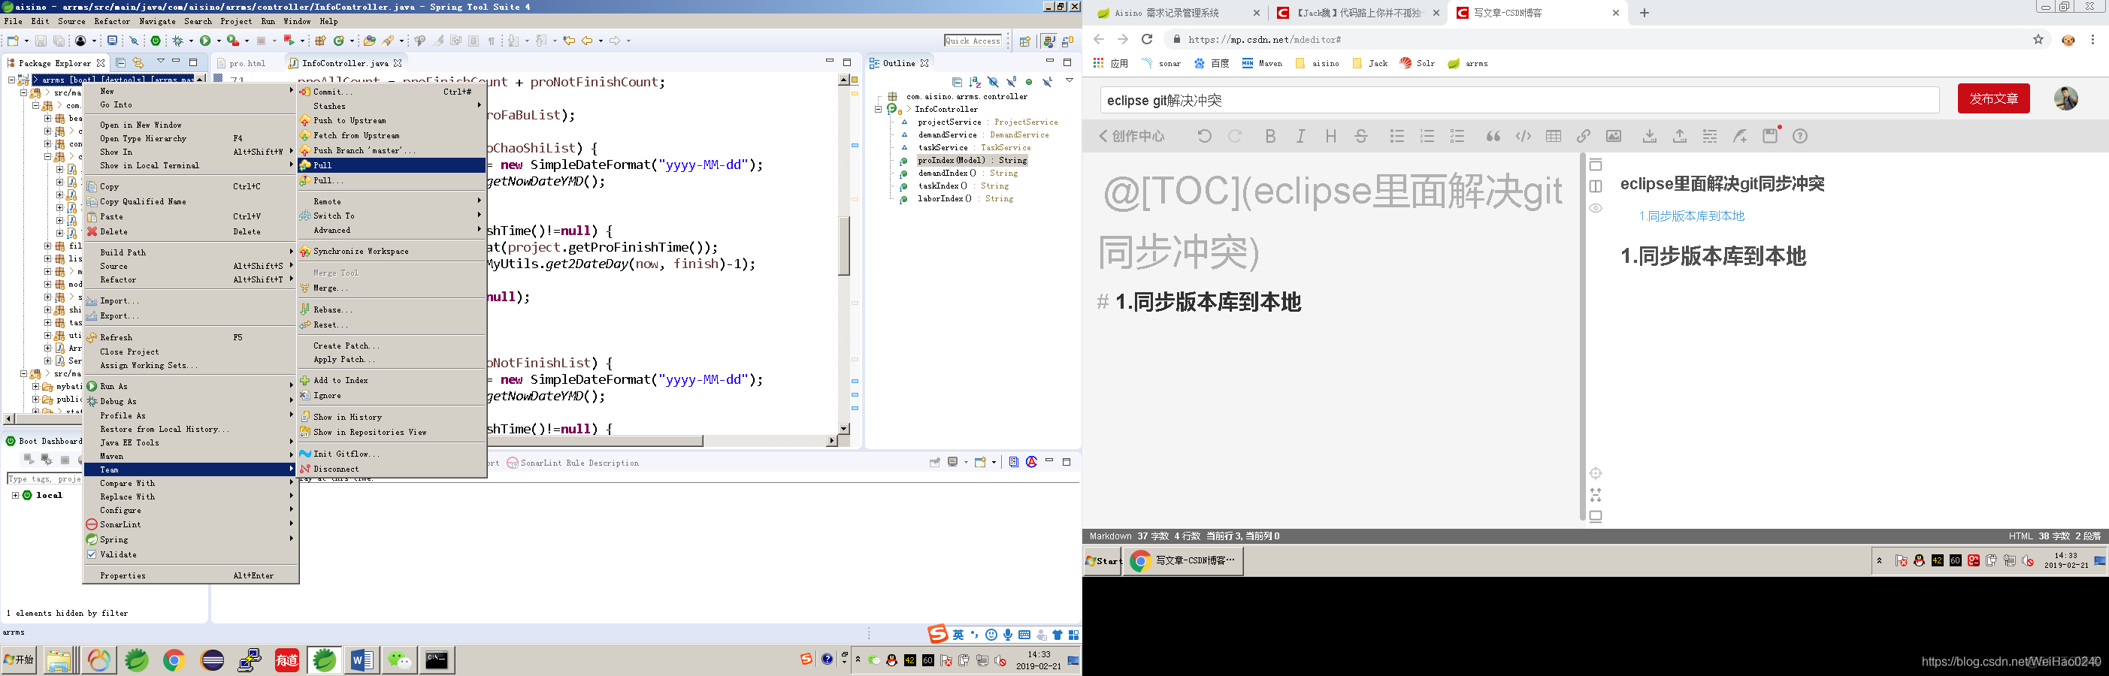The height and width of the screenshot is (676, 2109).
Task: Click the bold formatting icon in CSDN editor
Action: (x=1269, y=136)
